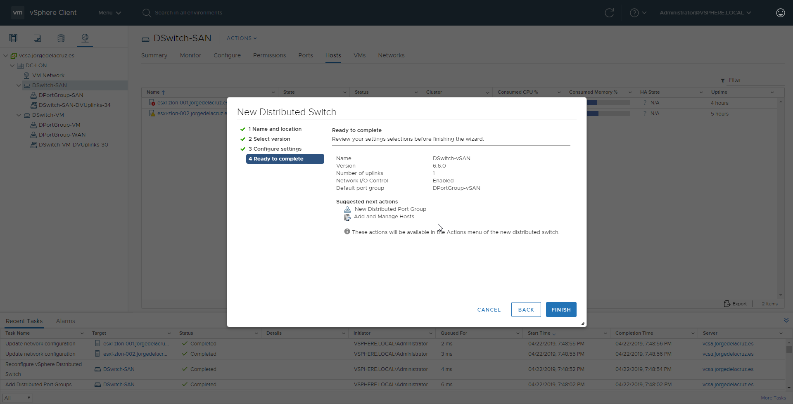
Task: Click the VM Network icon in tree
Action: point(26,76)
